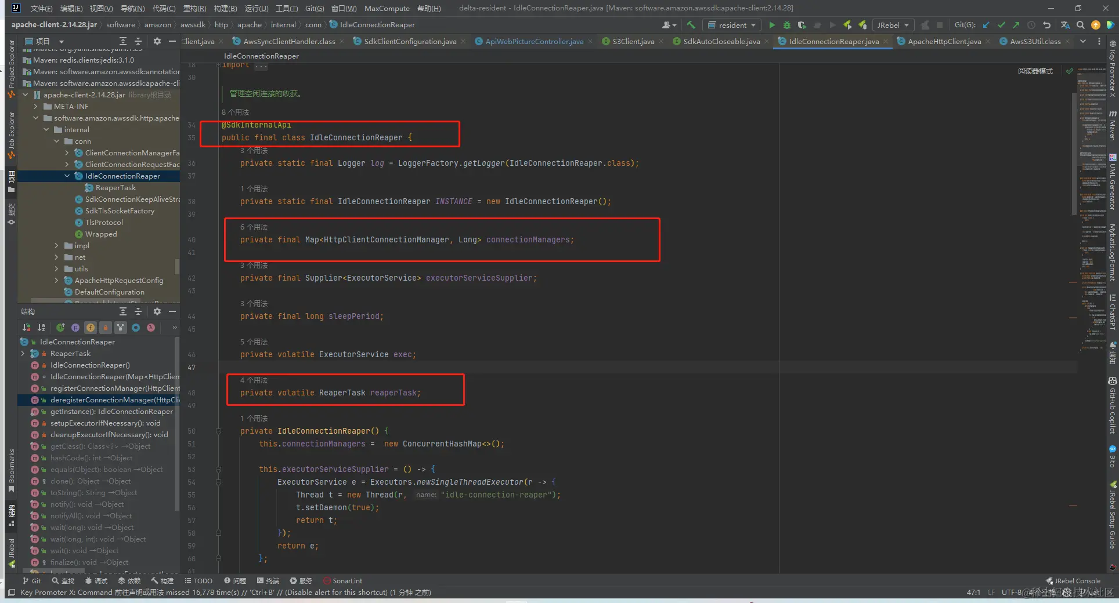Open the 重构(R) menu
Viewport: 1119px width, 603px height.
(x=194, y=8)
